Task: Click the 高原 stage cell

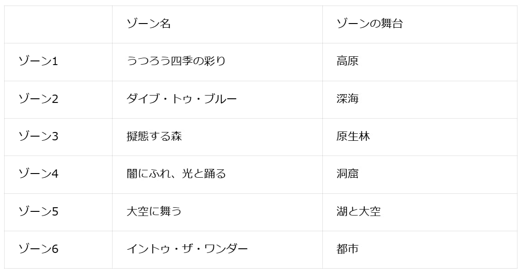Action: pos(347,61)
